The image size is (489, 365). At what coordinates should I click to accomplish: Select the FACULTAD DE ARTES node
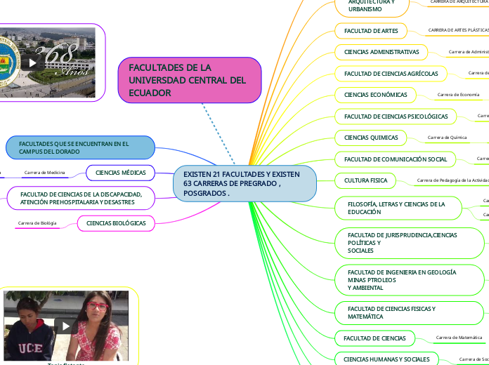coord(371,31)
